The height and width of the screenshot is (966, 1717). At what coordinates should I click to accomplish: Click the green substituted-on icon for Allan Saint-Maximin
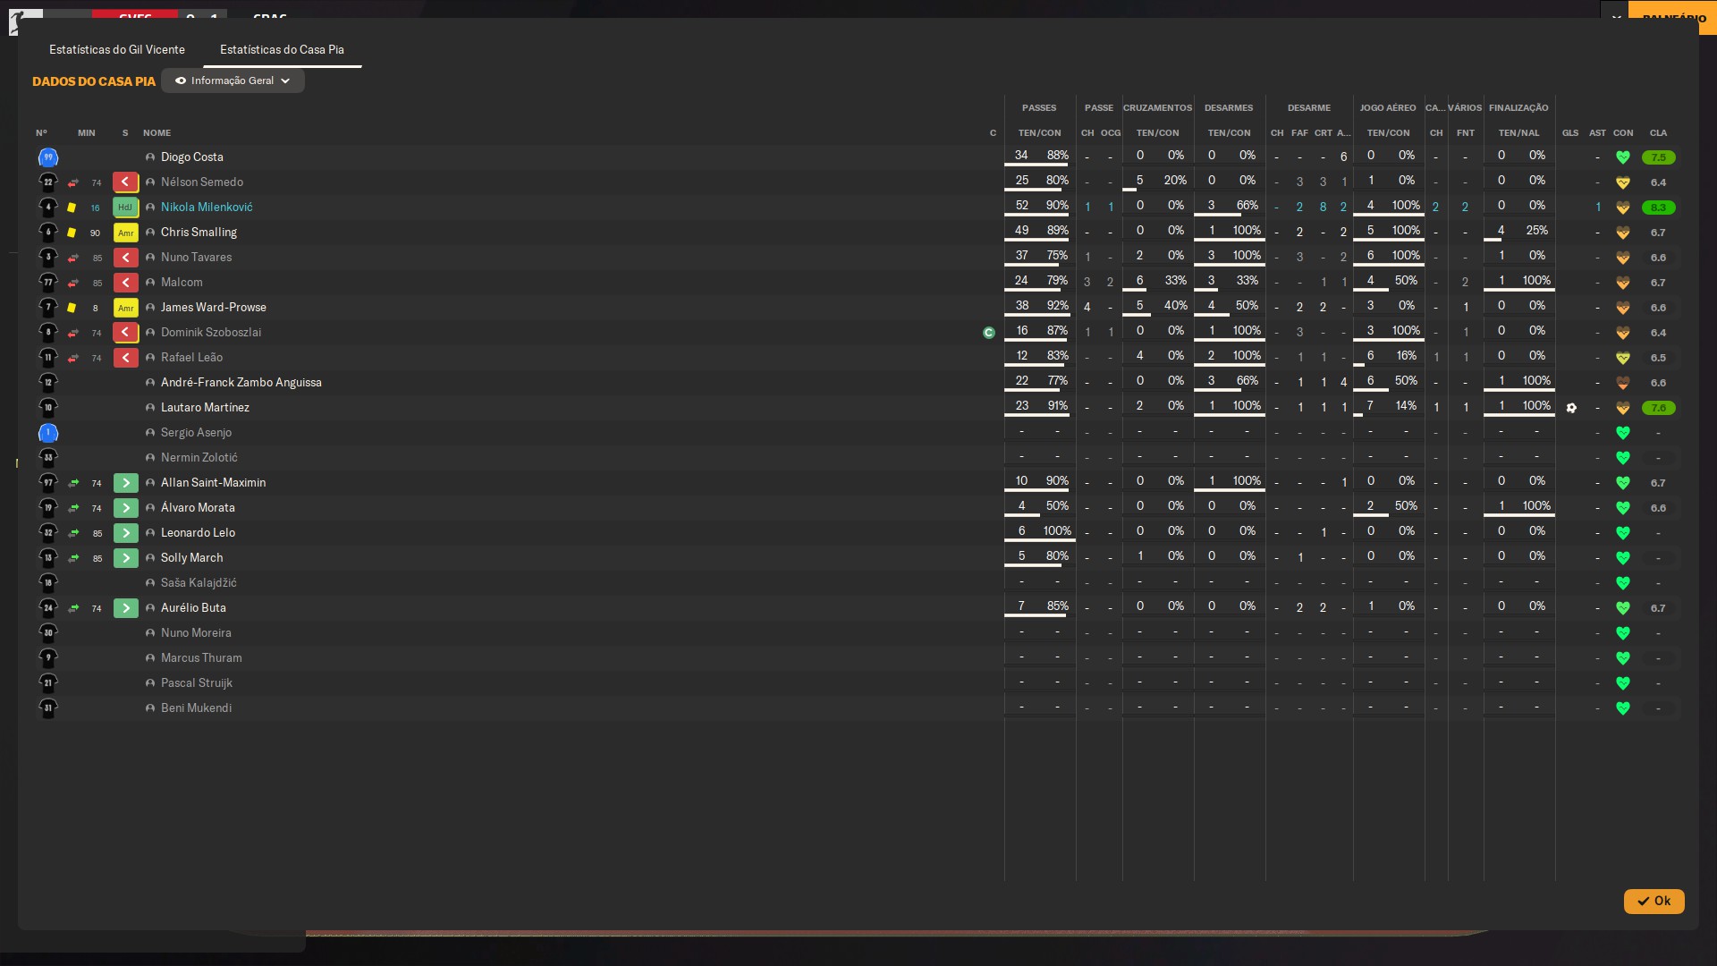[125, 483]
